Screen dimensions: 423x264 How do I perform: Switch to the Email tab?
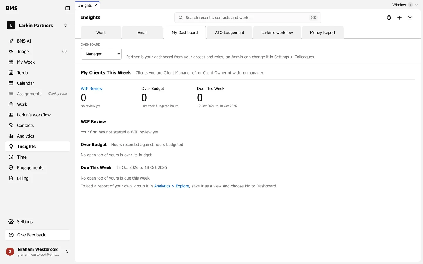coord(142,33)
